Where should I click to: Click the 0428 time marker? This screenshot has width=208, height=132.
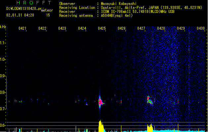point(161,28)
